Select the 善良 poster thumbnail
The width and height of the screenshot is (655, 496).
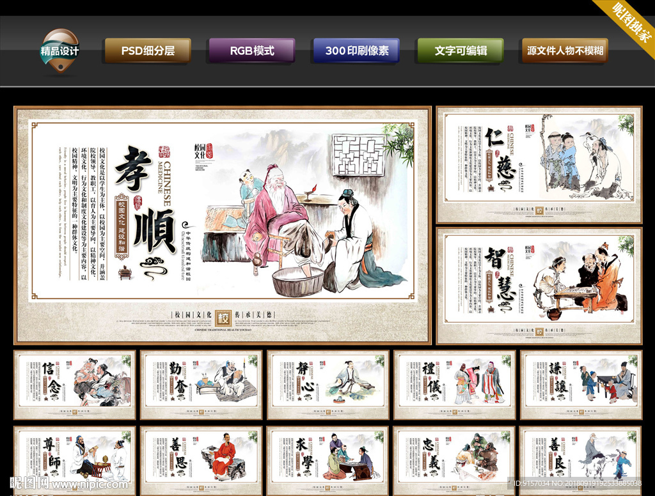581,461
